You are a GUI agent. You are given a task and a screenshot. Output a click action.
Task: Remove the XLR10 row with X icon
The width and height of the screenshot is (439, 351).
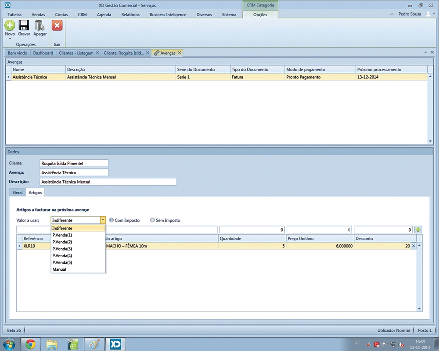click(x=413, y=246)
